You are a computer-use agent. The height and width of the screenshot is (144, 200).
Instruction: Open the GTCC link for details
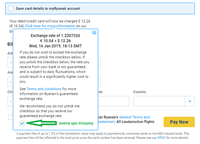162,138
